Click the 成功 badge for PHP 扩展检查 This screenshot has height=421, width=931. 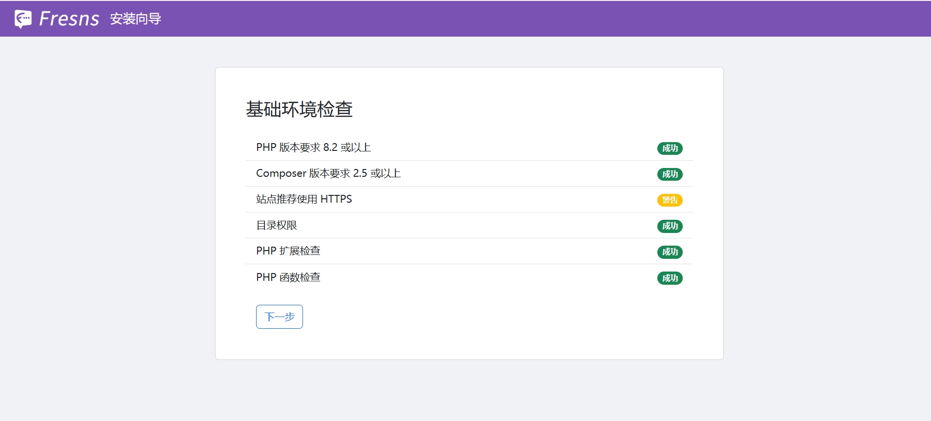[670, 252]
